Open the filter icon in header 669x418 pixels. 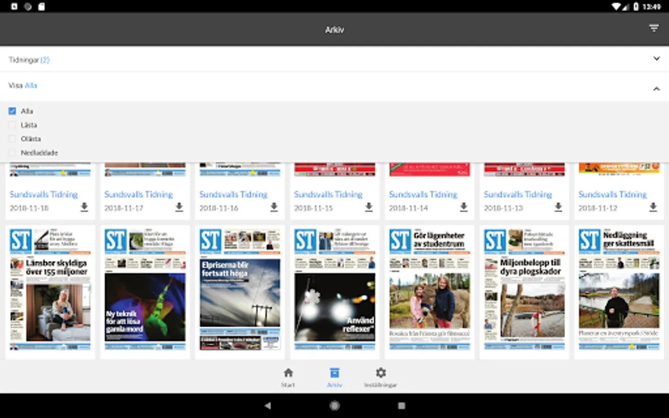654,29
